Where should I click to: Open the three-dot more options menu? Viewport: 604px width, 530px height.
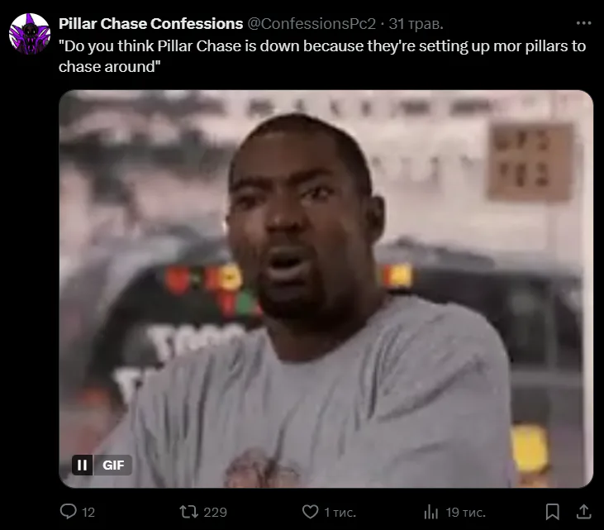tap(583, 23)
